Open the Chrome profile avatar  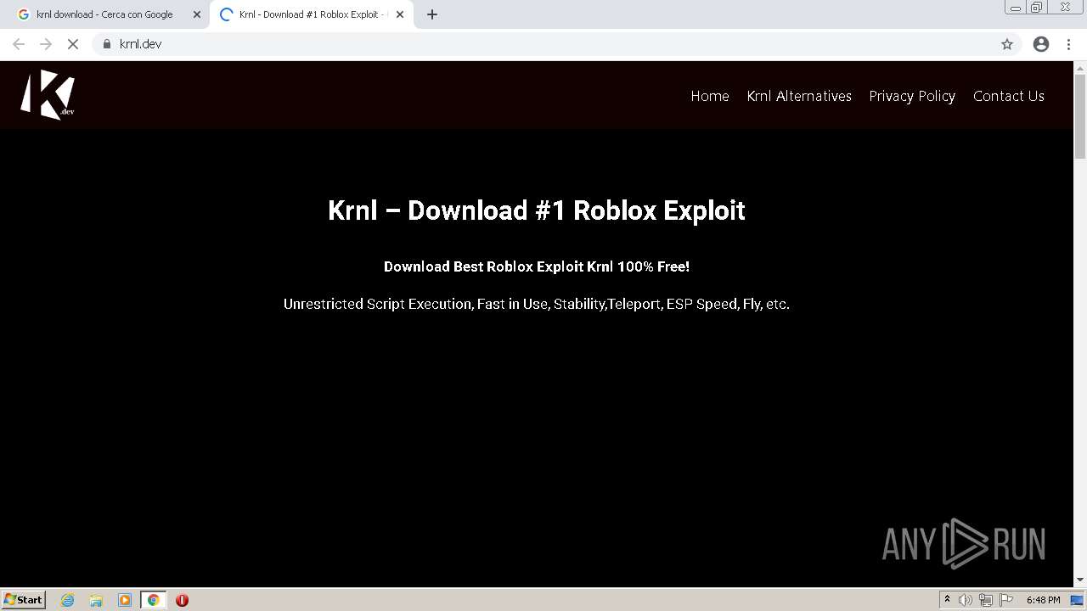(1041, 44)
